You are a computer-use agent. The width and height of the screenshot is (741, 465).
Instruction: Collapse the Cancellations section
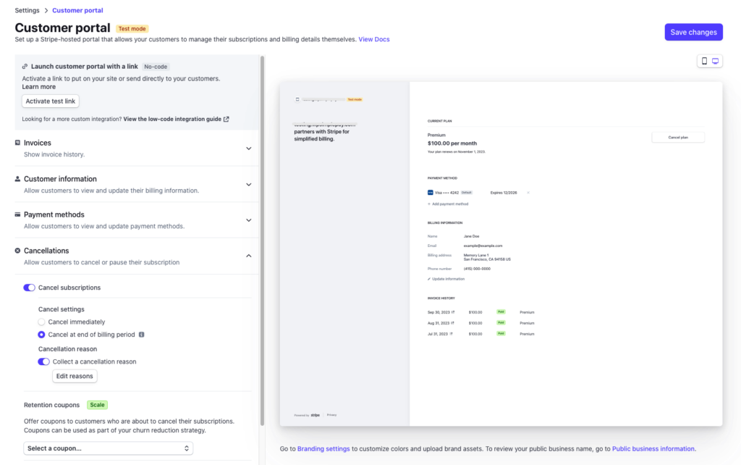point(249,256)
